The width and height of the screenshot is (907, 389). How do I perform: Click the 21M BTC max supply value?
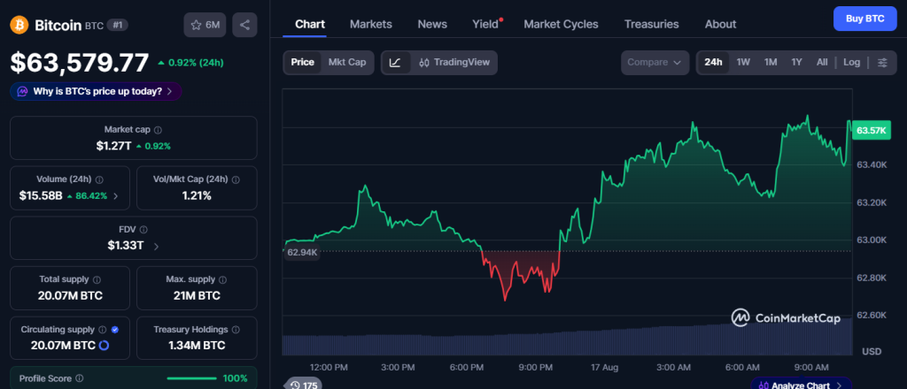coord(197,296)
